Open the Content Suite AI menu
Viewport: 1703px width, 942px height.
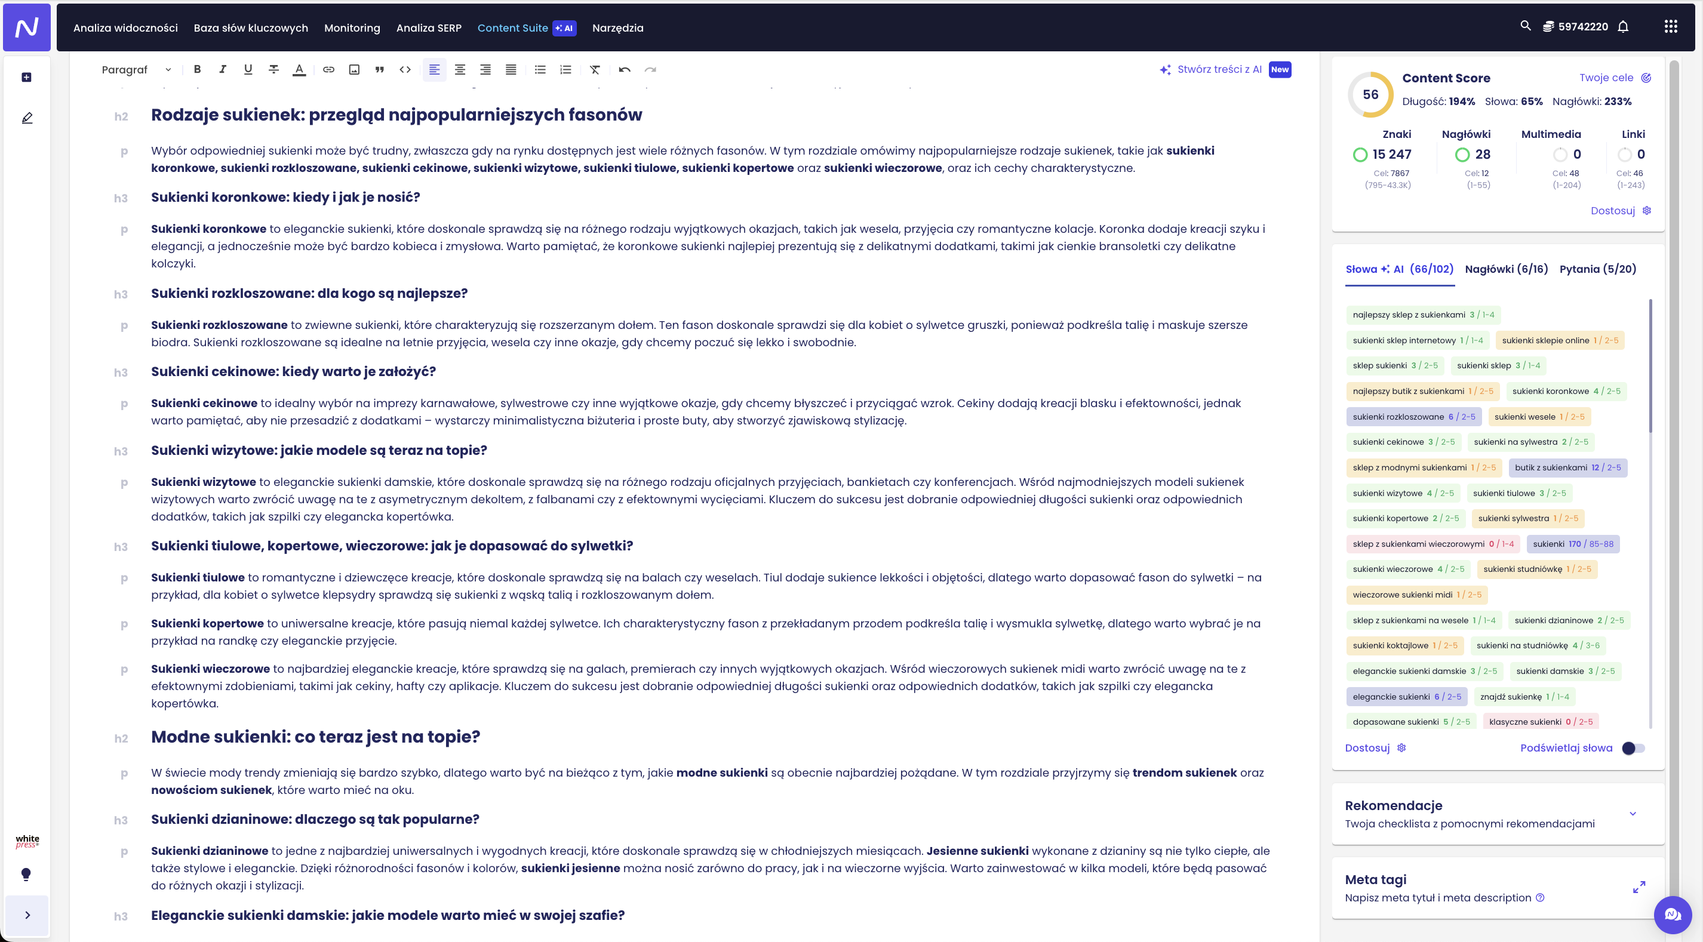(x=526, y=28)
